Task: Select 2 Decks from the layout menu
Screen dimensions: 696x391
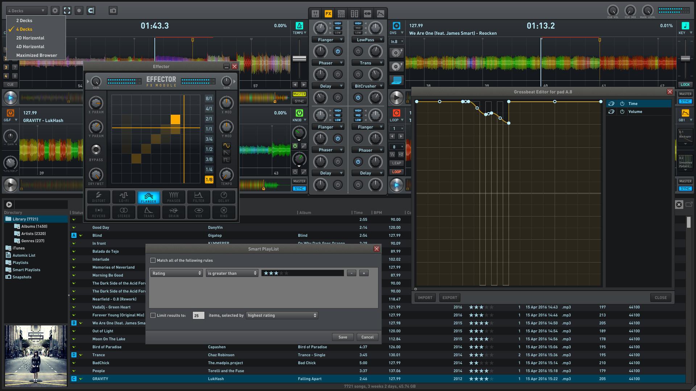Action: [x=24, y=21]
